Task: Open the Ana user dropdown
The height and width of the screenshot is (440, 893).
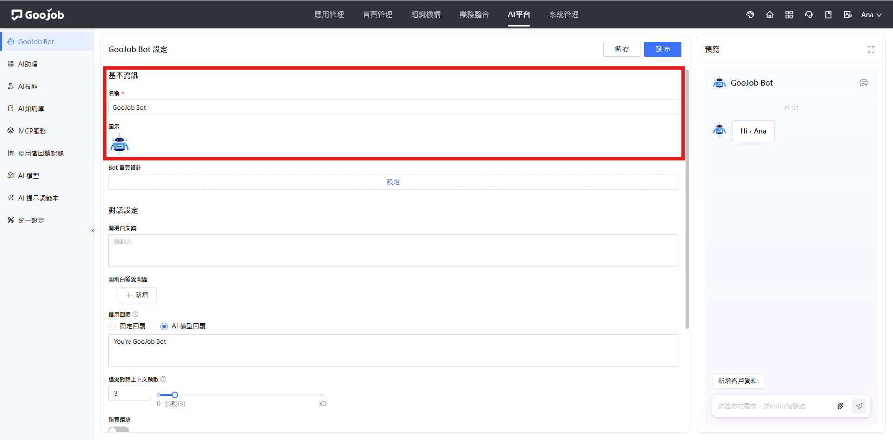Action: tap(871, 15)
